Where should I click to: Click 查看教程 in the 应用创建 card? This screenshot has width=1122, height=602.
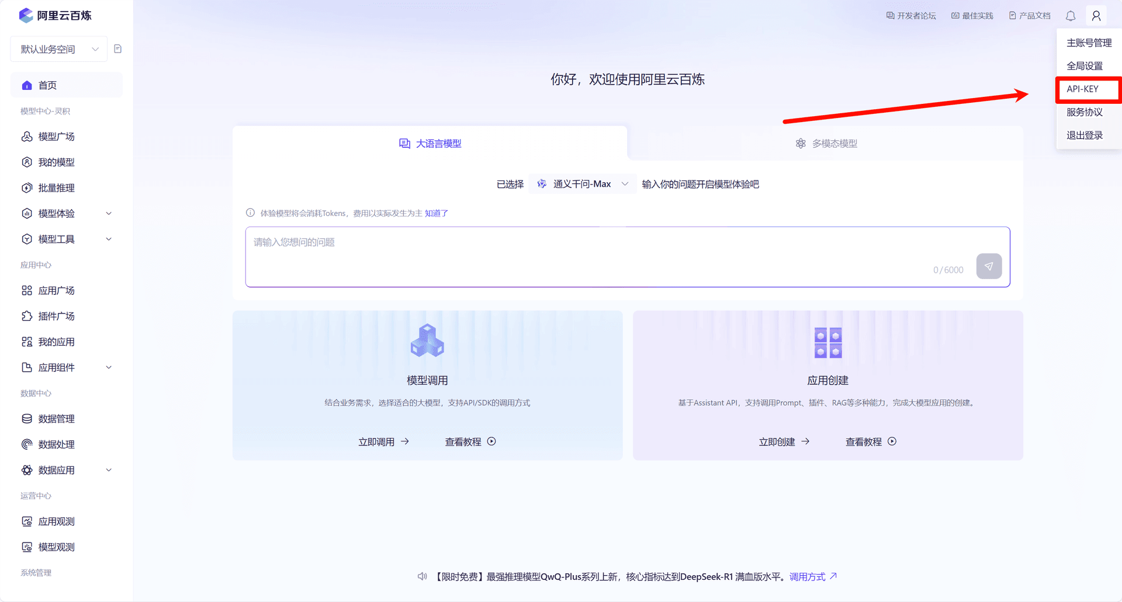point(871,442)
